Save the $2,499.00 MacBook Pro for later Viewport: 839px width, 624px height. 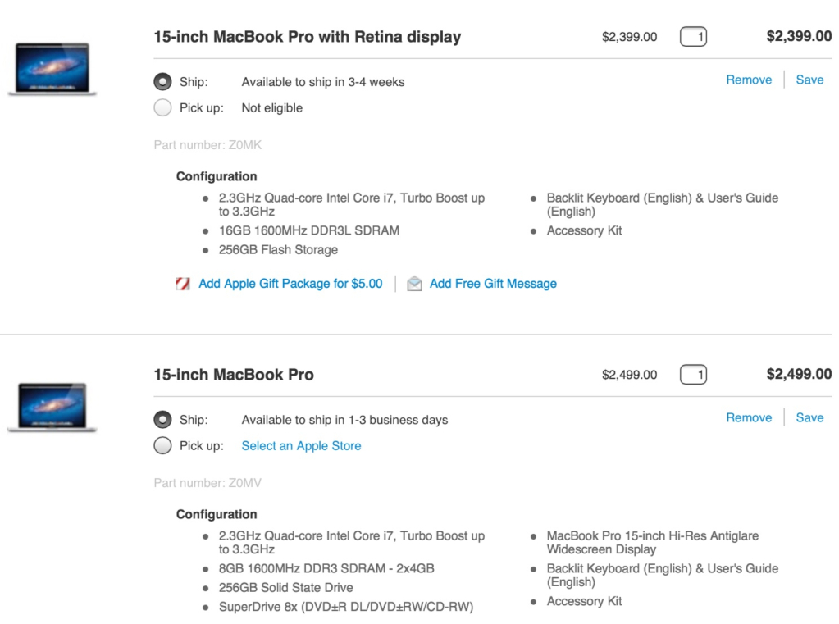[809, 417]
